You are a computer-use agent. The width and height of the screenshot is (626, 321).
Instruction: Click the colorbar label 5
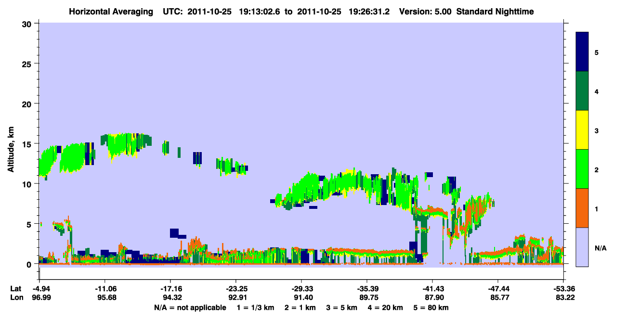click(x=596, y=52)
